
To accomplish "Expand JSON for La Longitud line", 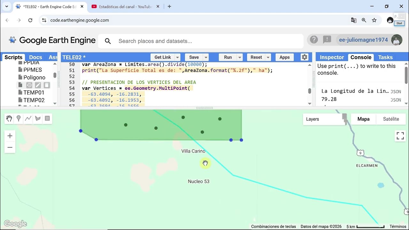I will 396,92.
